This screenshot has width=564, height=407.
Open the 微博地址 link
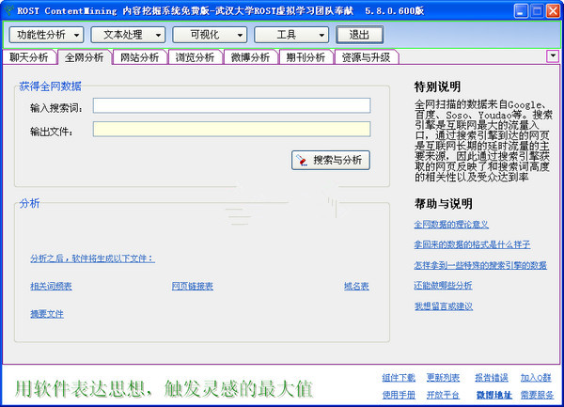[x=493, y=395]
